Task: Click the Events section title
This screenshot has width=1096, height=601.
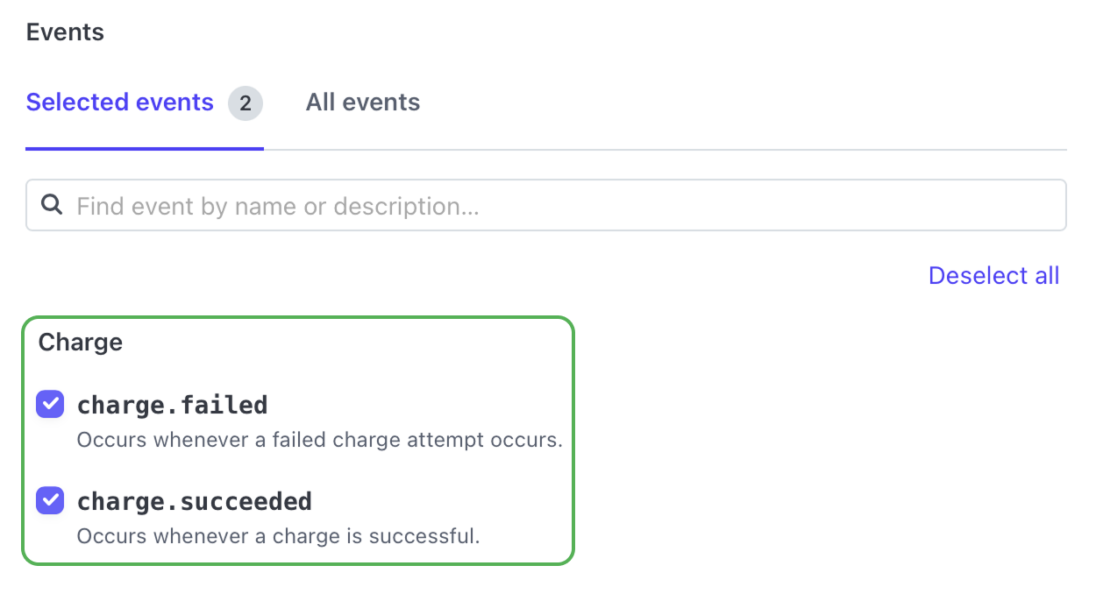Action: (65, 32)
